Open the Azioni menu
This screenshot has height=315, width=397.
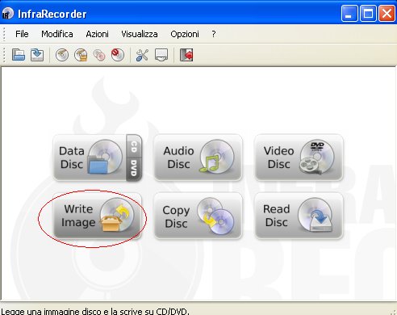tap(97, 34)
